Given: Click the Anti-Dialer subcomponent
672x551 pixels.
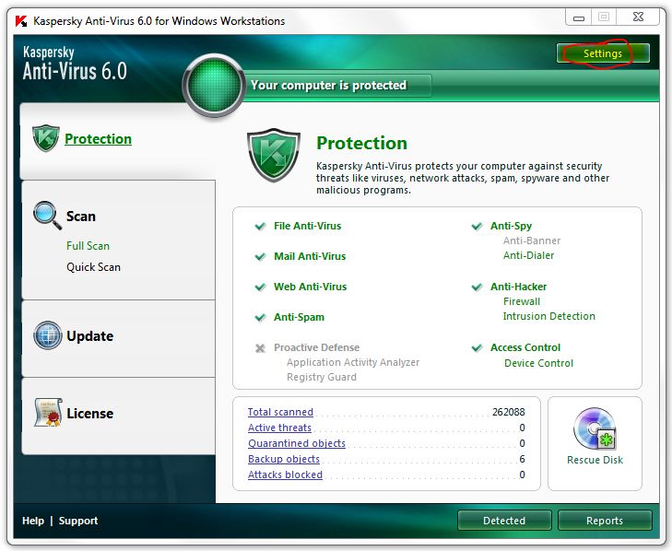Looking at the screenshot, I should pos(528,255).
